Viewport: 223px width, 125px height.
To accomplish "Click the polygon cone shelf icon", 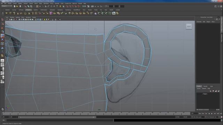I will pyautogui.click(x=18, y=13).
